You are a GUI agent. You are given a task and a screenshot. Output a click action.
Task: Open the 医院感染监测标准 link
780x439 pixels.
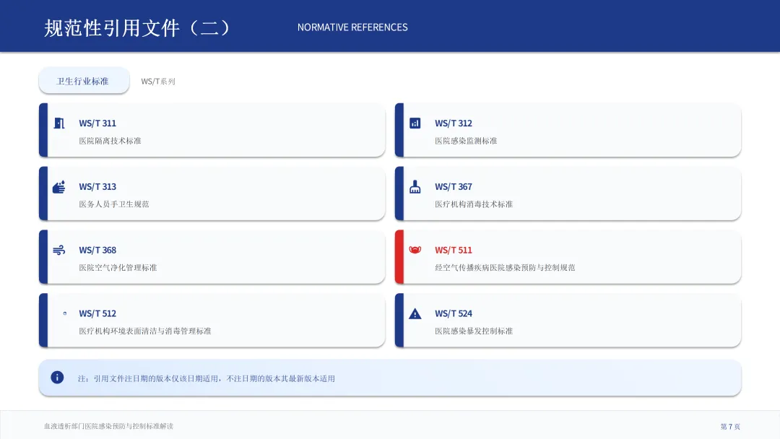click(466, 141)
